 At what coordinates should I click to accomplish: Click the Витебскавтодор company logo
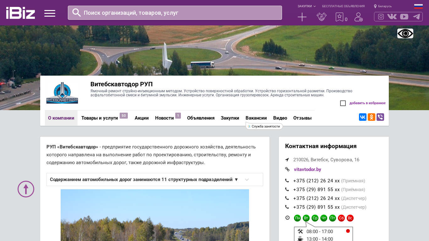[62, 93]
